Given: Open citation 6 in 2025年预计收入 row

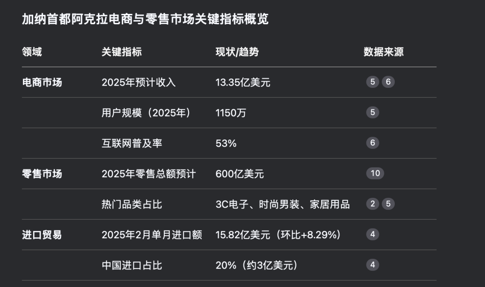Looking at the screenshot, I should click(388, 82).
